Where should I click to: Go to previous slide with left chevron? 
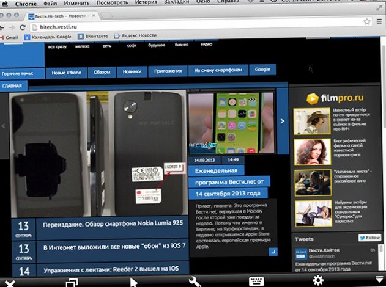[3, 126]
